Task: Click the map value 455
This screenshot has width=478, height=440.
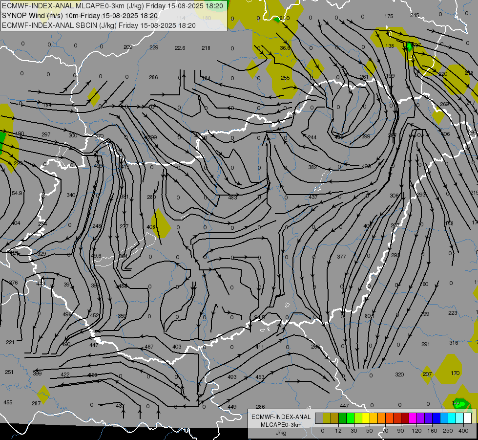Action: [x=8, y=402]
